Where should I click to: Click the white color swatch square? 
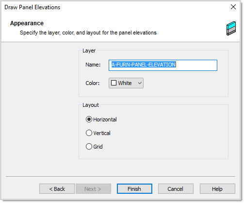pos(114,83)
